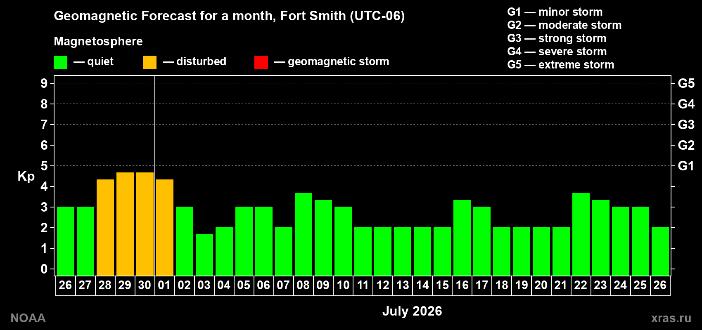
Task: Click the date label '20' on the axis
Action: click(x=541, y=285)
